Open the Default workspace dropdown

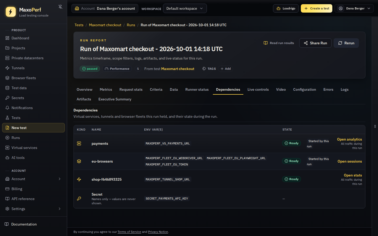coord(185,8)
